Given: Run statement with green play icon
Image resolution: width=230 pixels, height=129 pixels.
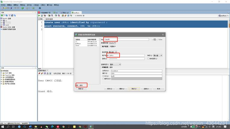Looking at the screenshot, I should [39, 16].
